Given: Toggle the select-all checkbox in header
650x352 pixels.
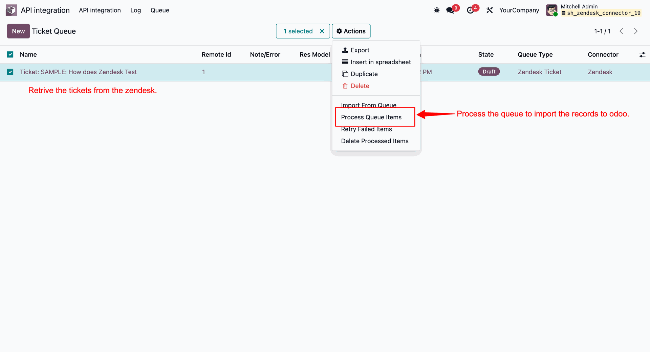Looking at the screenshot, I should click(x=10, y=54).
